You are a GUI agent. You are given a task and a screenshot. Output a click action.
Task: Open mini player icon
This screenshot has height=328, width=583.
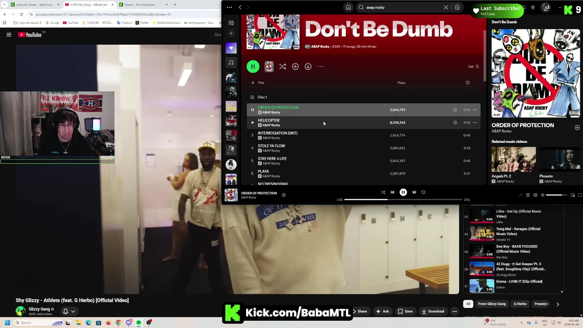point(573,195)
